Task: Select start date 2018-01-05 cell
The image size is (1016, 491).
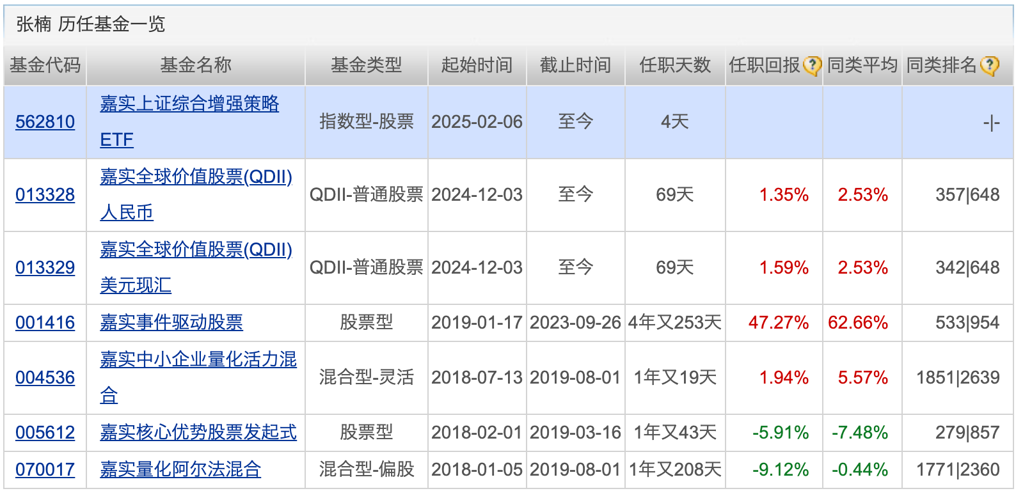Action: coord(477,469)
